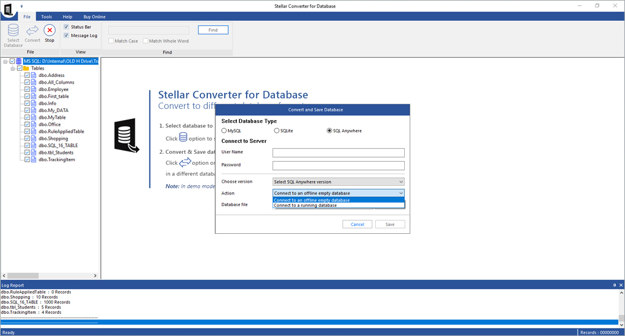Click the MS SQL database root icon

[x=19, y=61]
